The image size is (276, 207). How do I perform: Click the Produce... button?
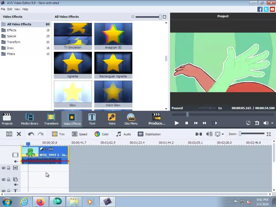157,119
